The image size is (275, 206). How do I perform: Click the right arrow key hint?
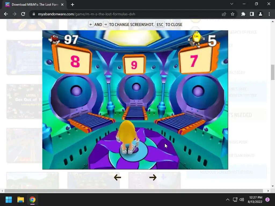point(105,24)
